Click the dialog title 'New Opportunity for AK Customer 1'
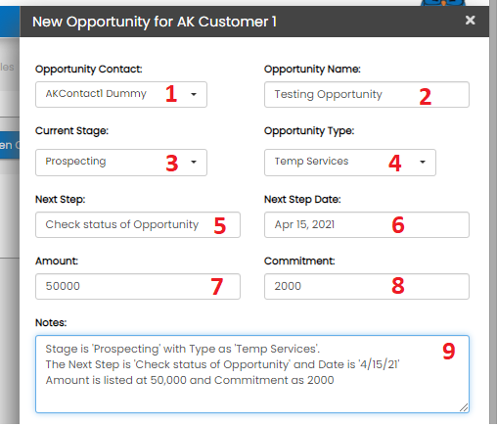 [x=155, y=22]
